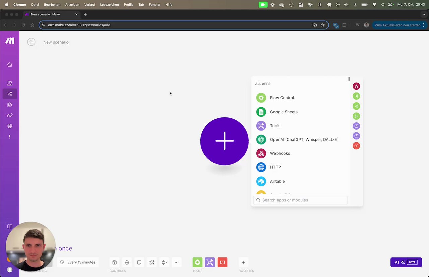
Task: Click the plus button under Favorites
Action: tap(243, 262)
